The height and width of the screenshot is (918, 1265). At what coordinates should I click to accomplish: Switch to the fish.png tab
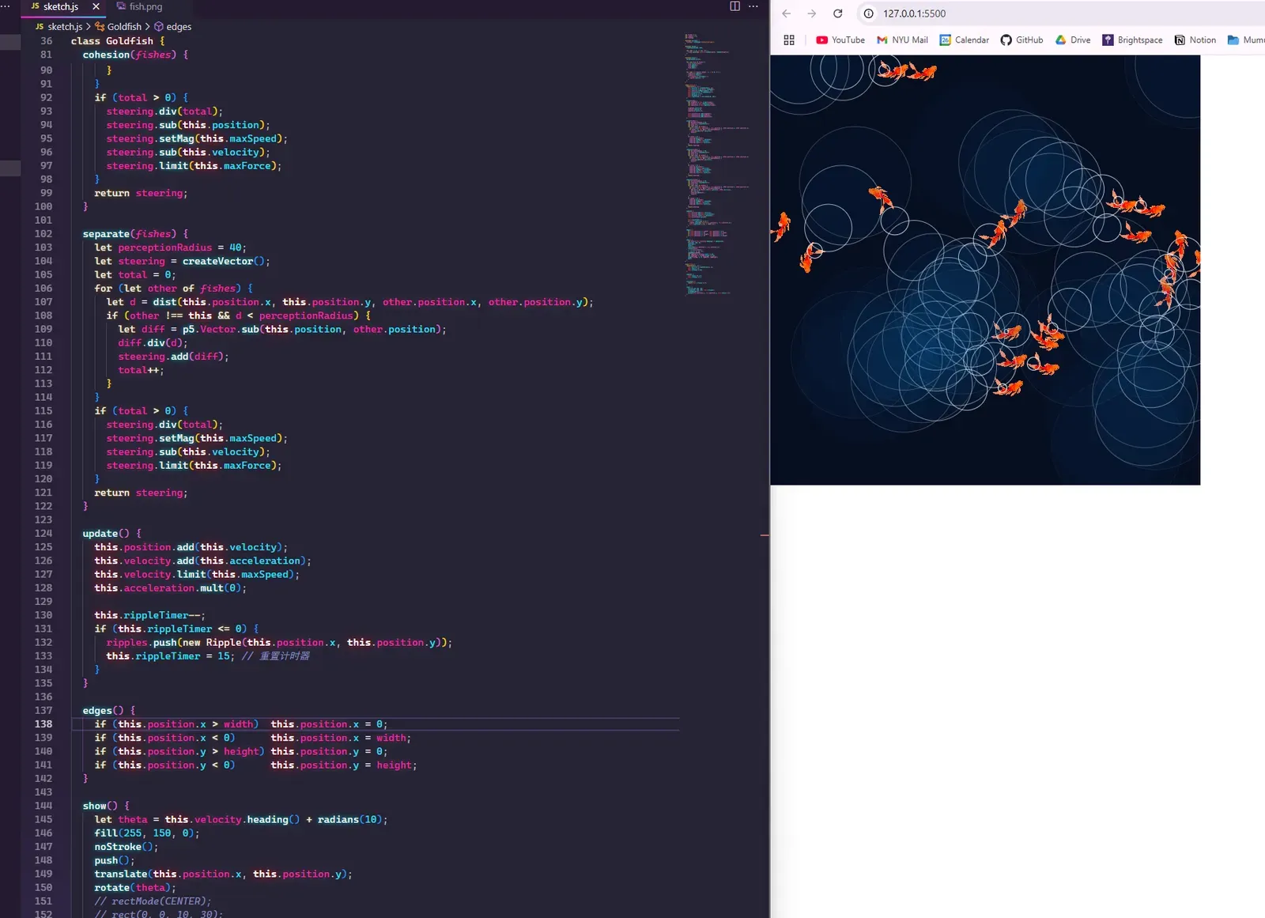139,6
